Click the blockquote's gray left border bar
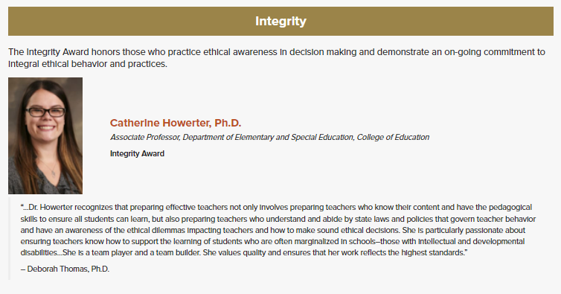This screenshot has height=294, width=561. (x=10, y=238)
